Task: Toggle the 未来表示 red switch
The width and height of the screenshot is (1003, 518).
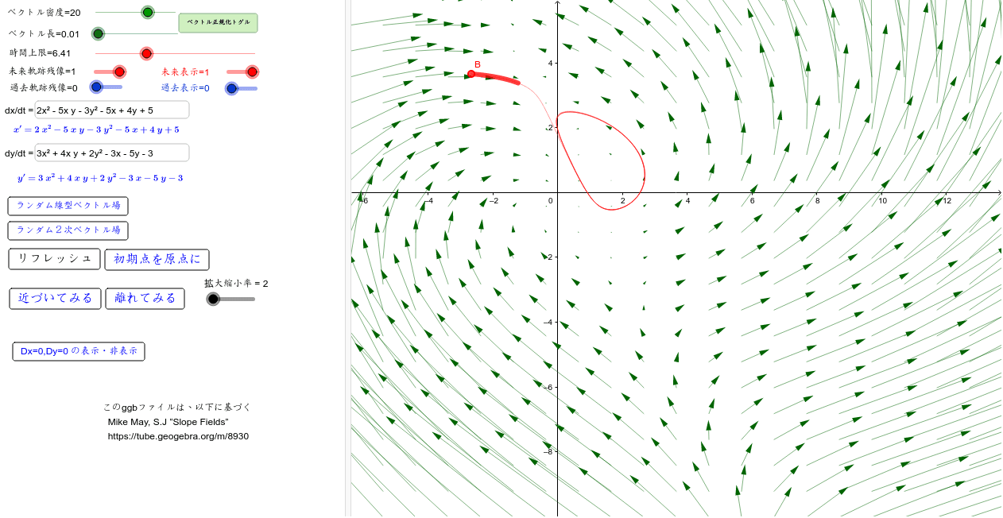Action: click(x=252, y=72)
